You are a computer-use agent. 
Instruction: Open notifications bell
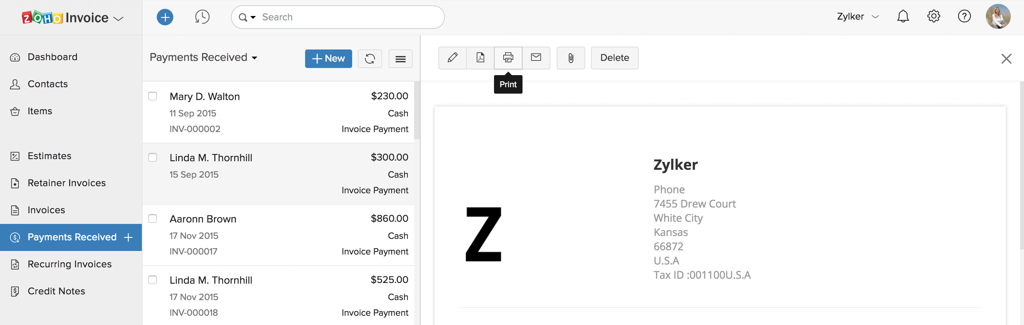pyautogui.click(x=903, y=16)
